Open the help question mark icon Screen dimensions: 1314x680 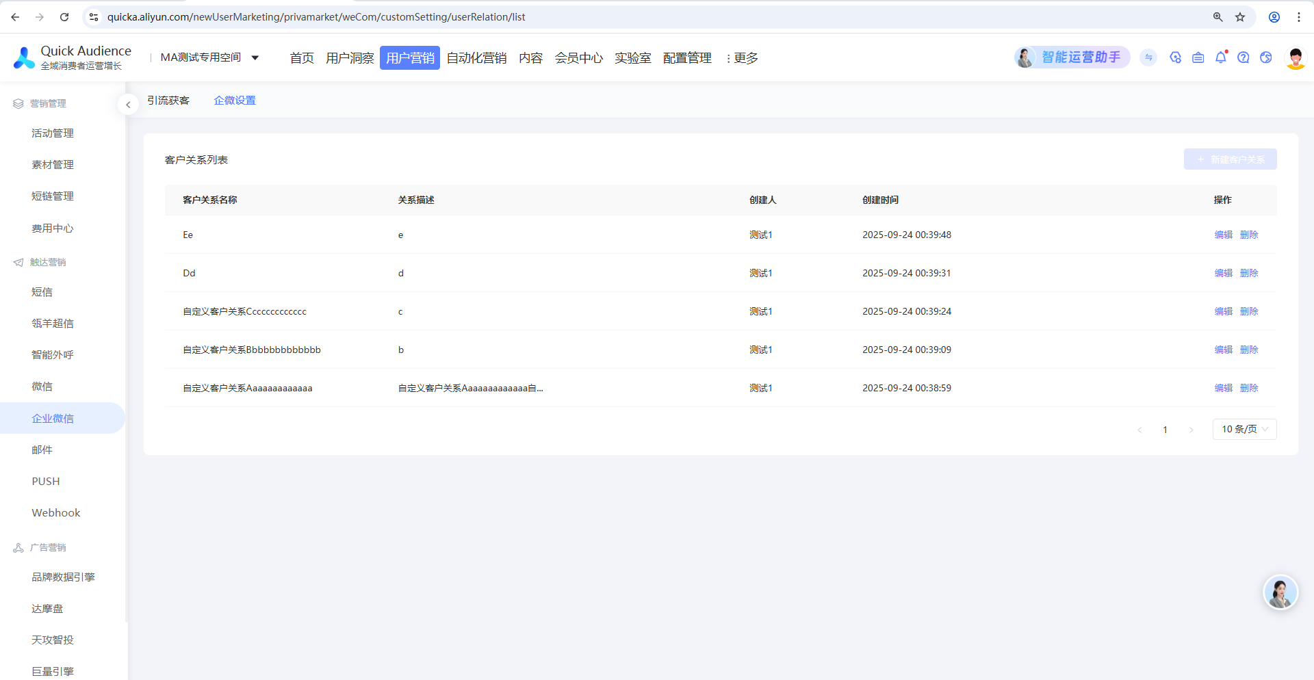(1244, 57)
